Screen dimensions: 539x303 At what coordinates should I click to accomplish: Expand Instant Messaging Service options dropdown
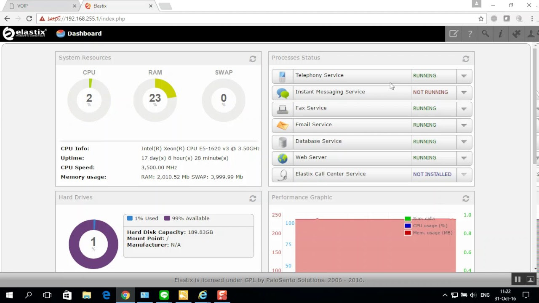(x=464, y=93)
